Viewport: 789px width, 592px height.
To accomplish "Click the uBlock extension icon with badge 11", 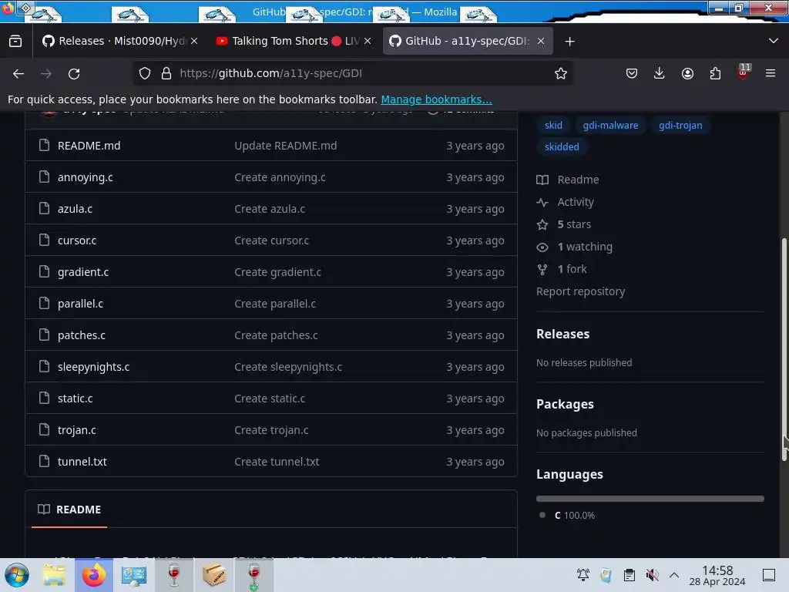I will tap(744, 72).
